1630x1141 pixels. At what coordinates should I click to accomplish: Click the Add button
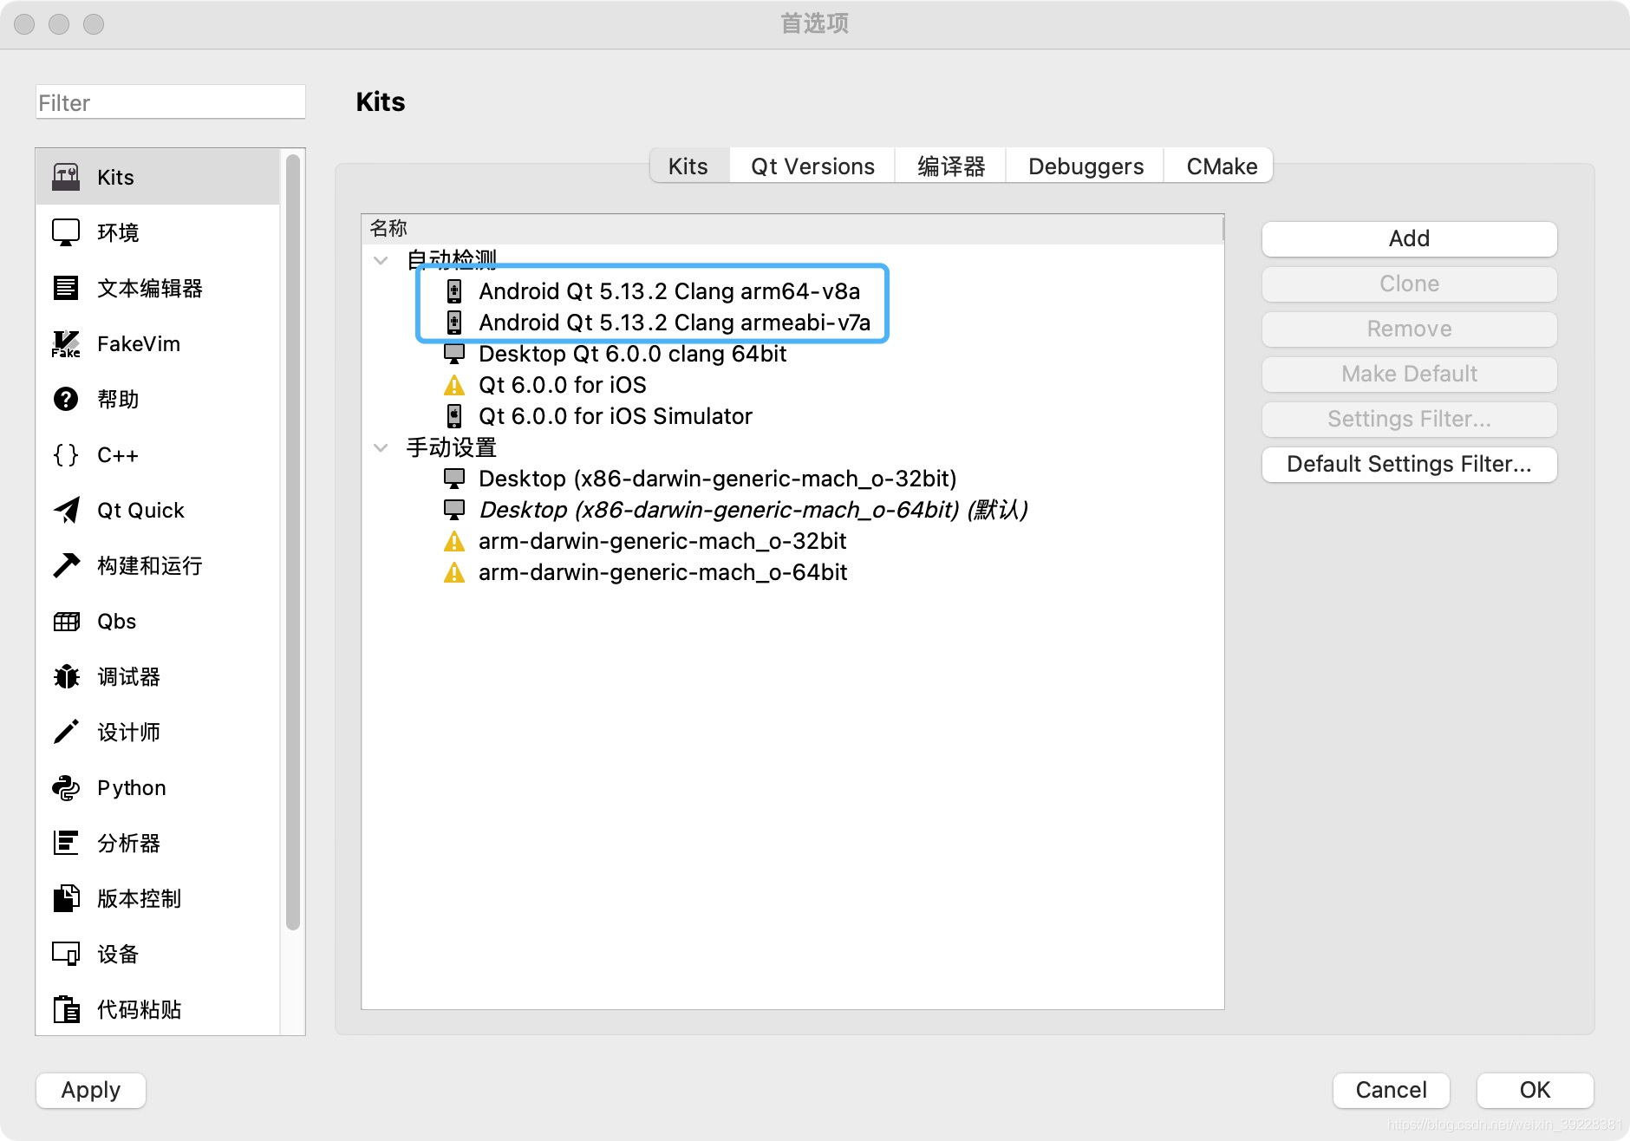point(1409,238)
